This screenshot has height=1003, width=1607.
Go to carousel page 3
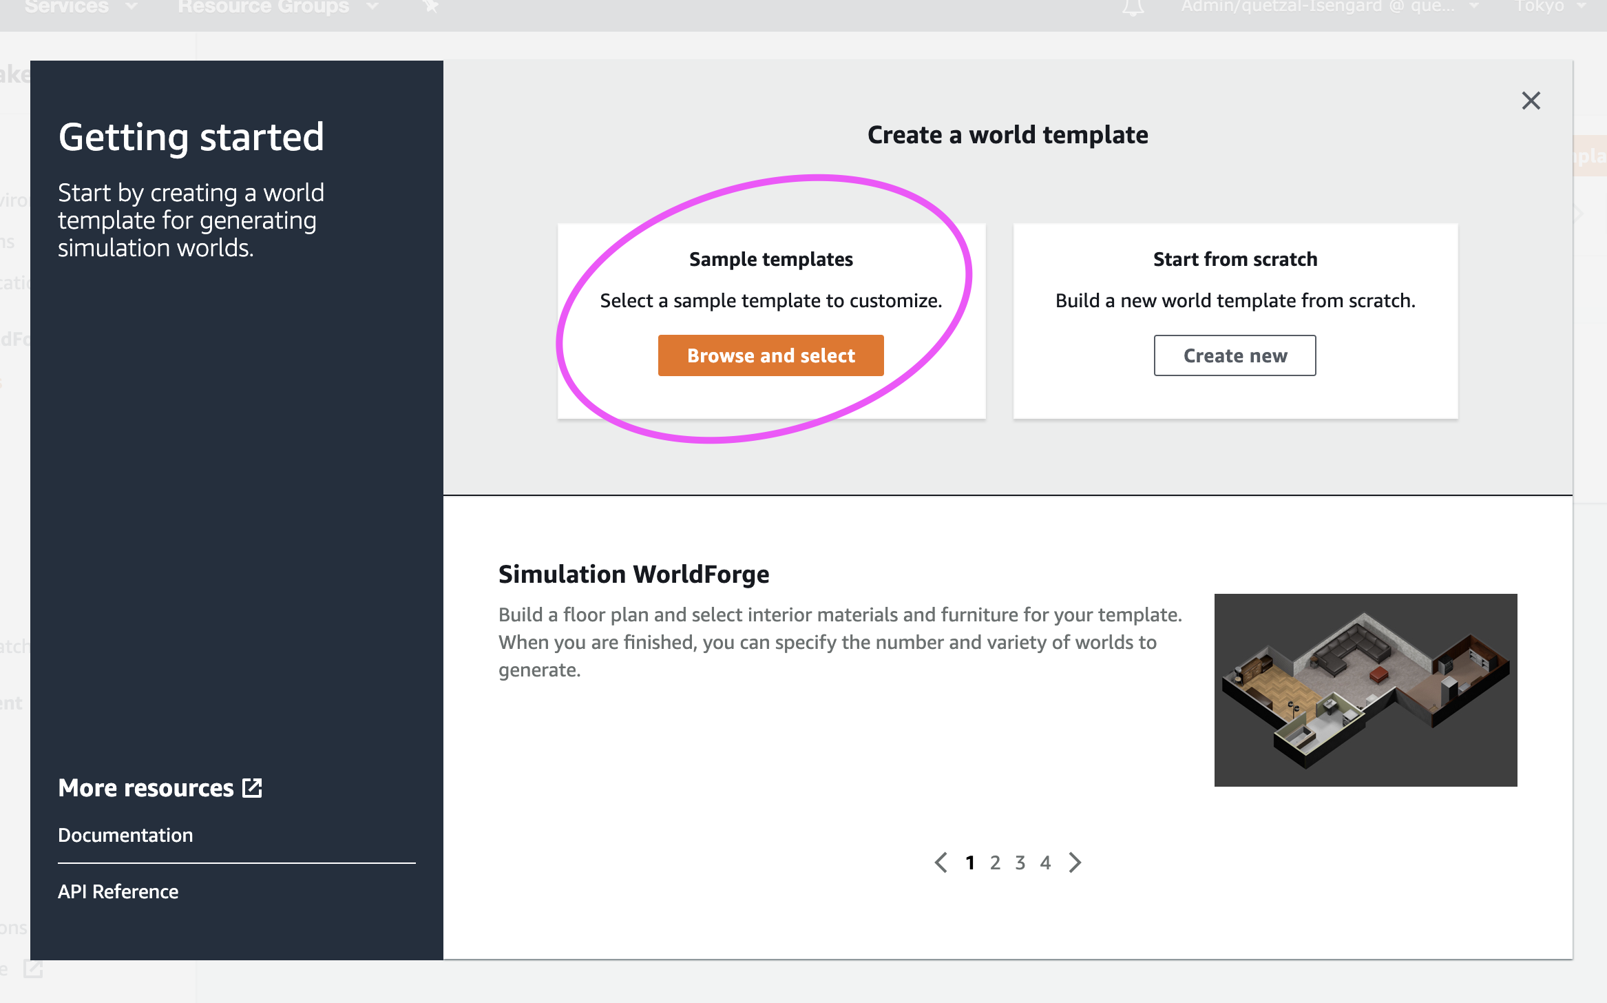(1020, 862)
